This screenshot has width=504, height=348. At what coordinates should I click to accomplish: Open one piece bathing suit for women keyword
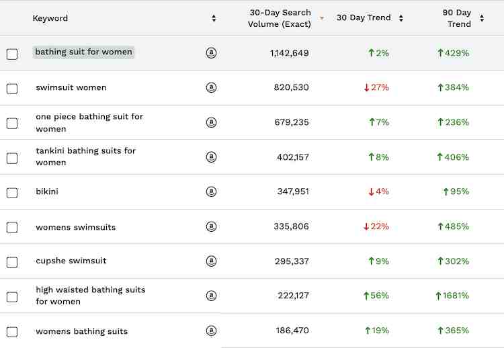[89, 122]
